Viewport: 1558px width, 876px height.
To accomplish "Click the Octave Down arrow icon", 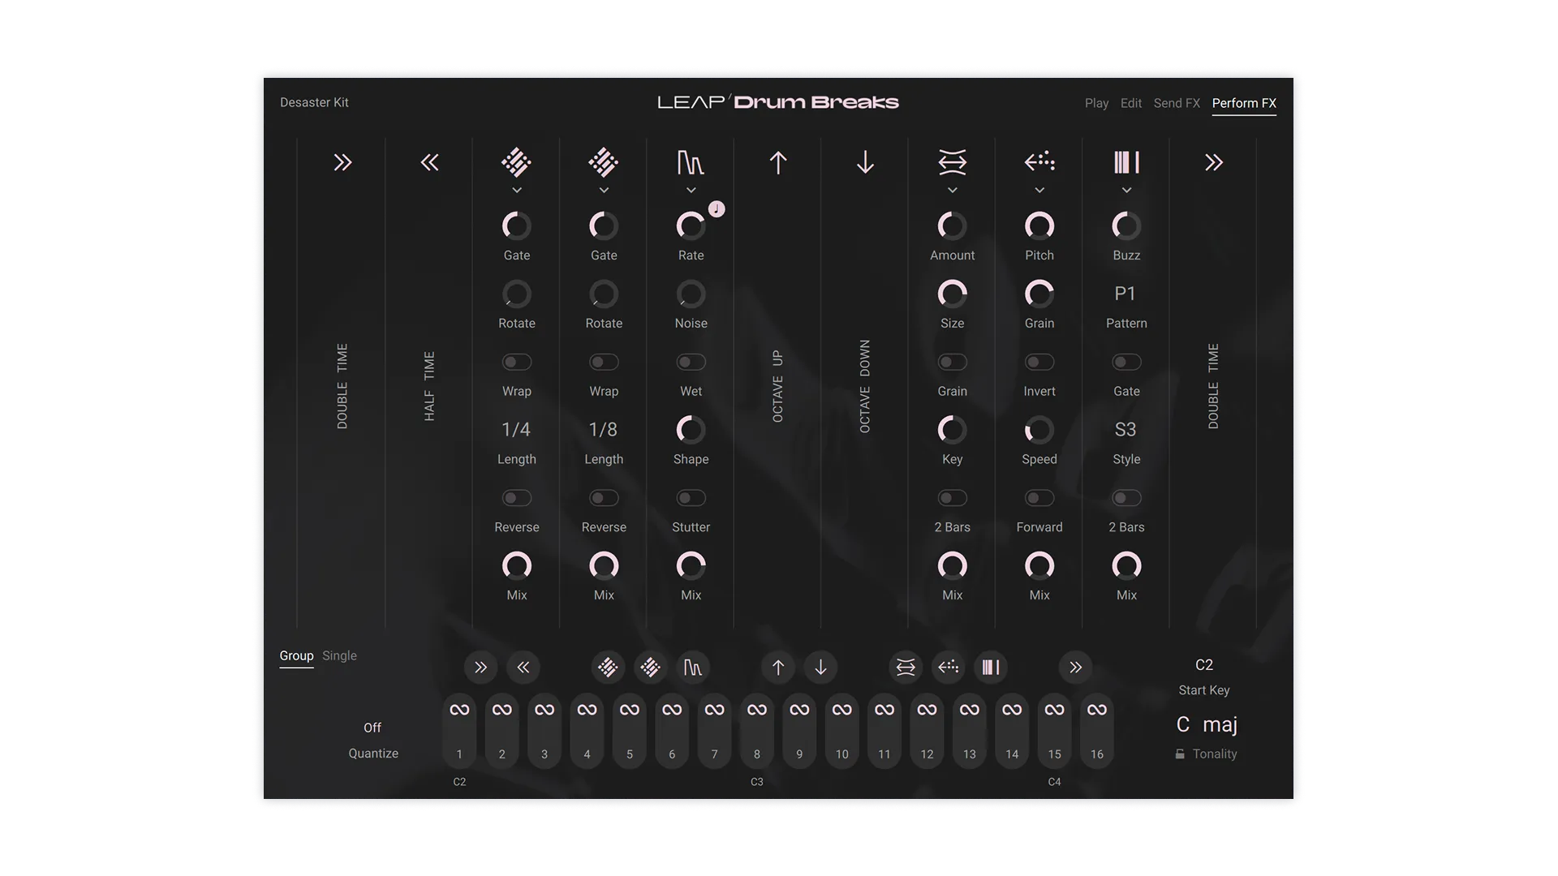I will tap(865, 162).
